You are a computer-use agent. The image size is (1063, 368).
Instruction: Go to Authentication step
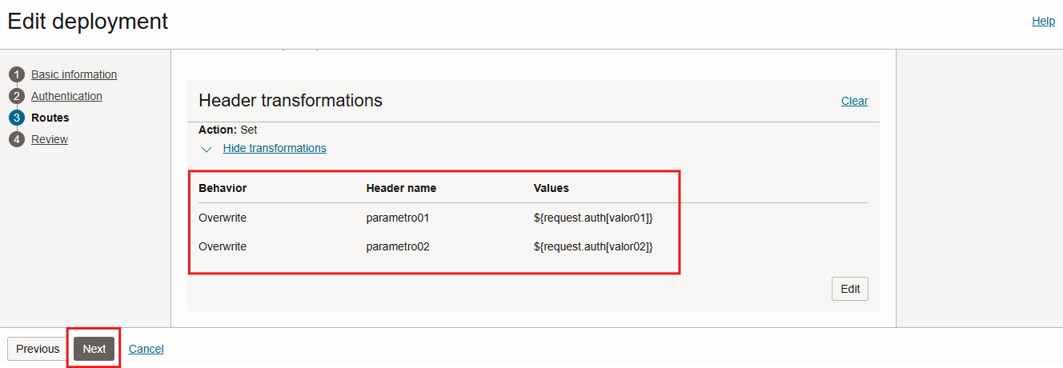tap(66, 96)
